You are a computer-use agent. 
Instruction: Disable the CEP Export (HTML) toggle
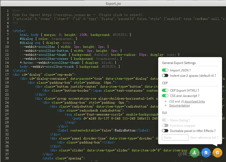coord(165,90)
